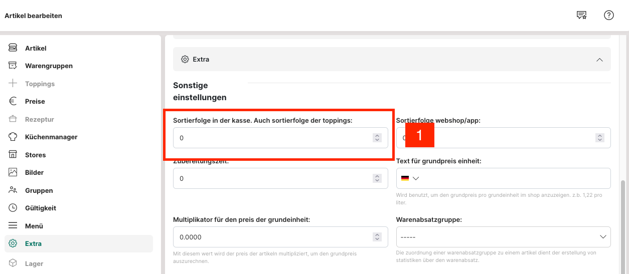
Task: Open the Toppings sidebar entry
Action: coord(40,84)
